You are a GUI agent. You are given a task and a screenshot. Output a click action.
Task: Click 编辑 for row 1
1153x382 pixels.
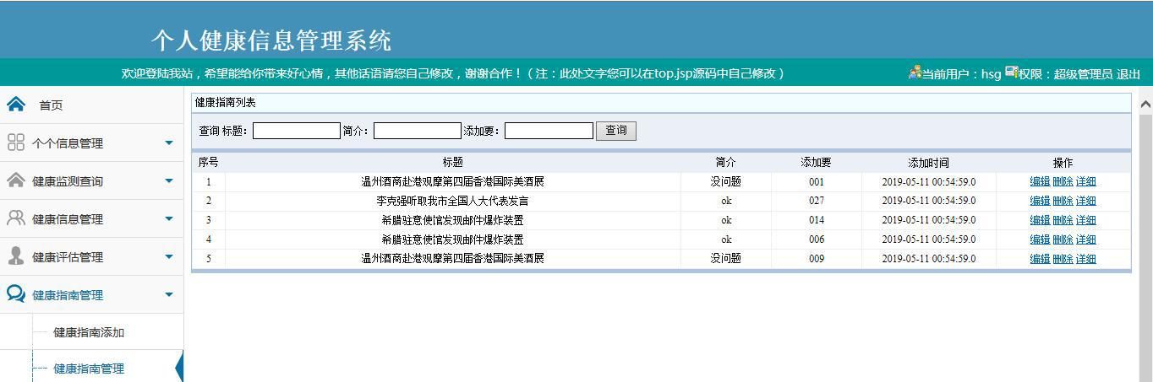click(x=1040, y=181)
